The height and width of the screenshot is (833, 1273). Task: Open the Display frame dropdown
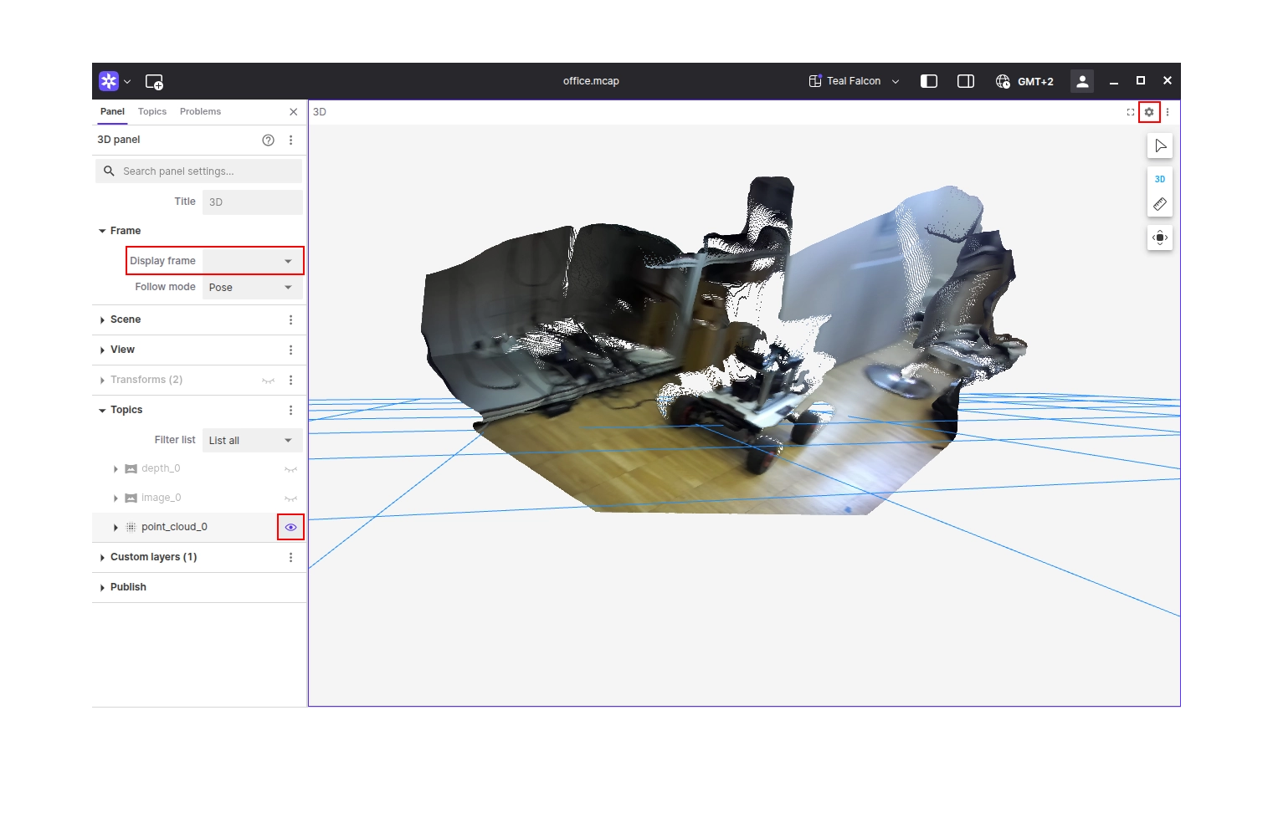click(x=251, y=260)
